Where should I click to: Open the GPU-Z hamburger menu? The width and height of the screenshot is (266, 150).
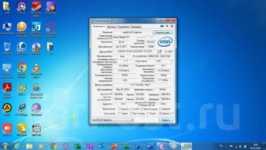(172, 26)
